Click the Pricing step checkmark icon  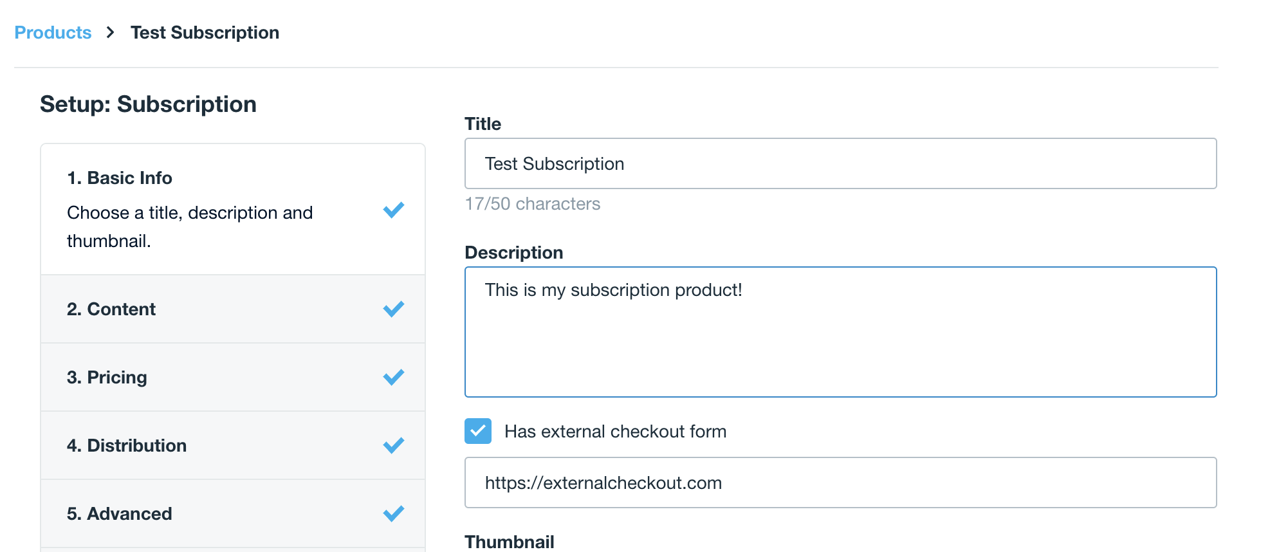tap(393, 378)
